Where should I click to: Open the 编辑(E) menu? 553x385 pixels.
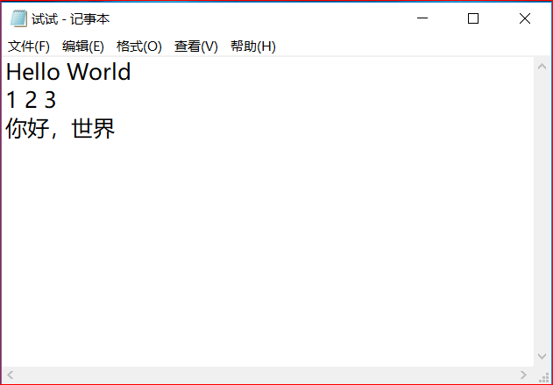coord(83,46)
